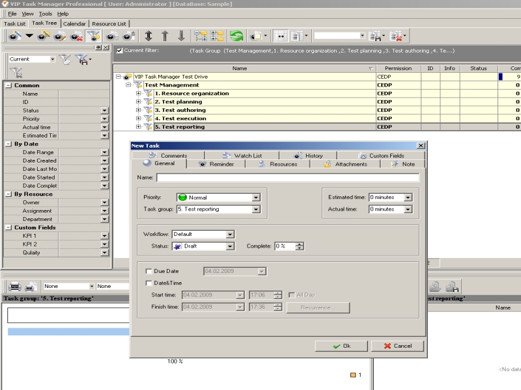Image resolution: width=521 pixels, height=390 pixels.
Task: Collapse the By Date filter section
Action: click(8, 144)
